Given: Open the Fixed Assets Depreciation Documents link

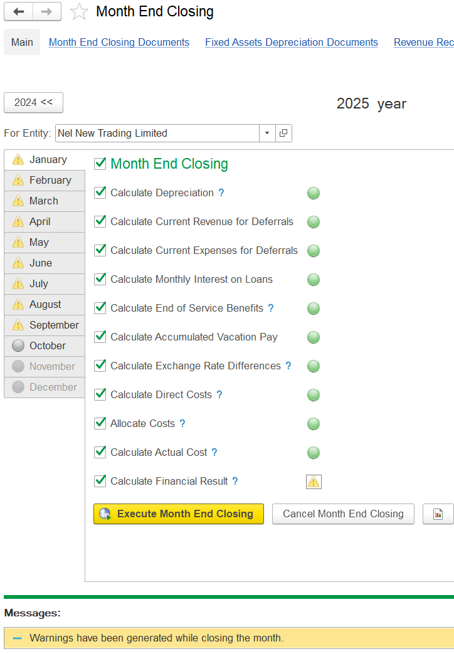Looking at the screenshot, I should click(x=292, y=43).
